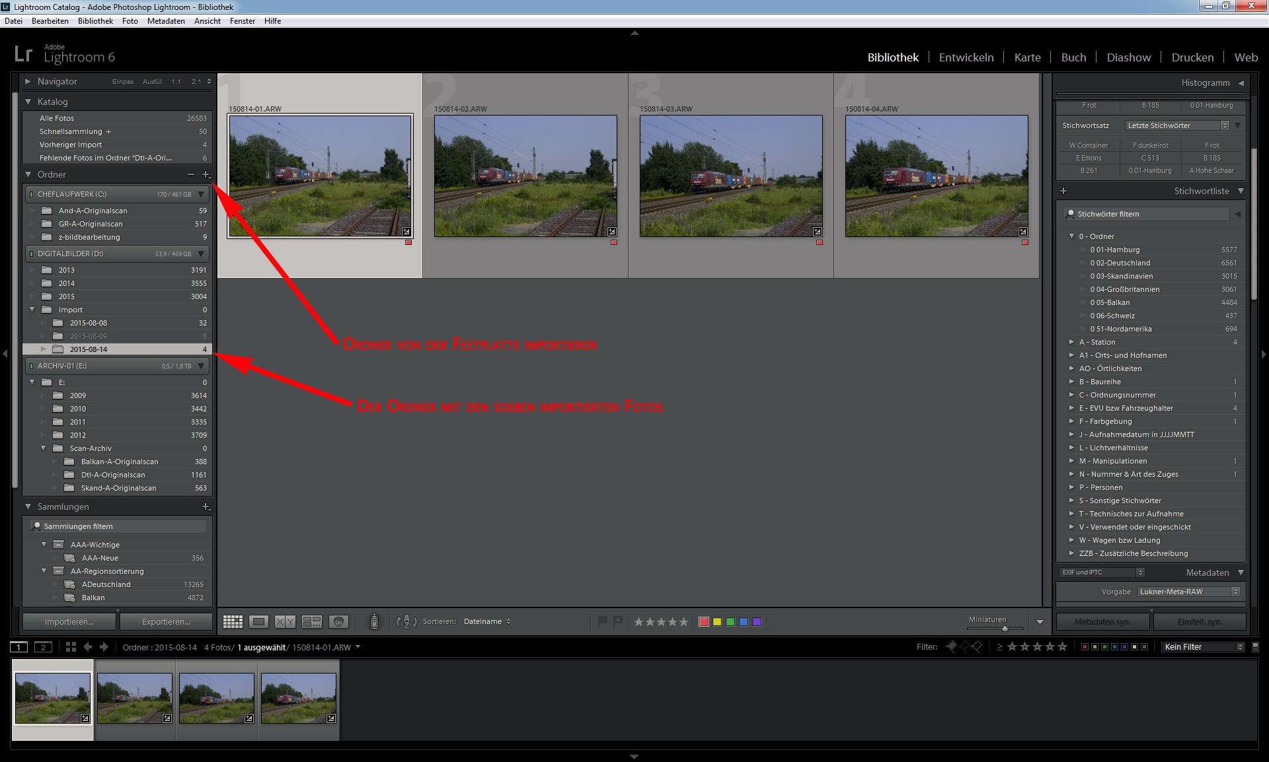The height and width of the screenshot is (762, 1269).
Task: Click the Importieren button
Action: coord(69,621)
